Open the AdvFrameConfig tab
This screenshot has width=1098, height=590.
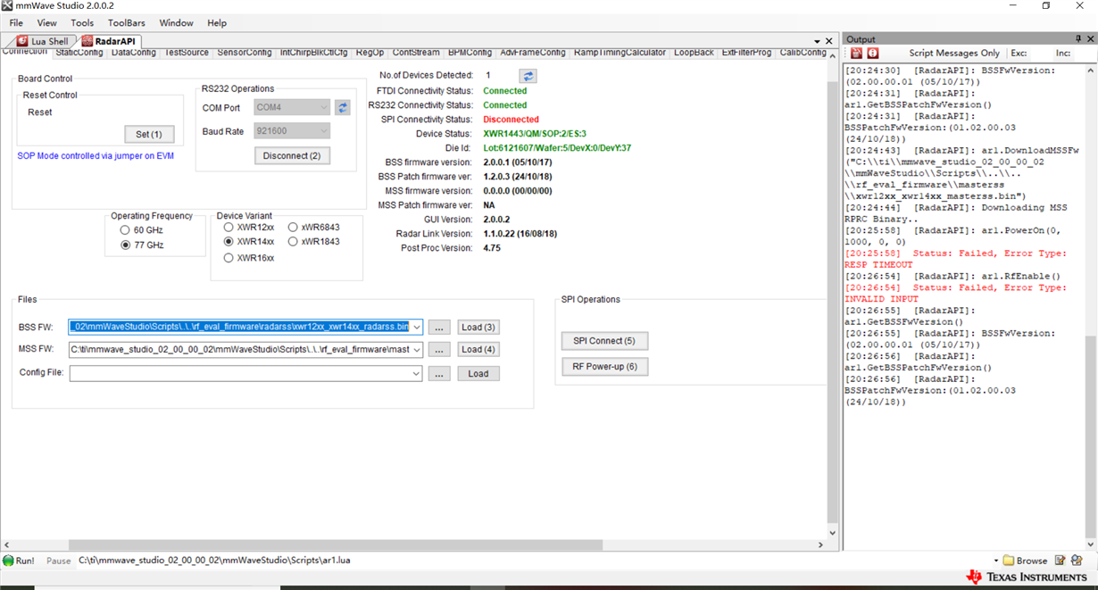(x=533, y=53)
